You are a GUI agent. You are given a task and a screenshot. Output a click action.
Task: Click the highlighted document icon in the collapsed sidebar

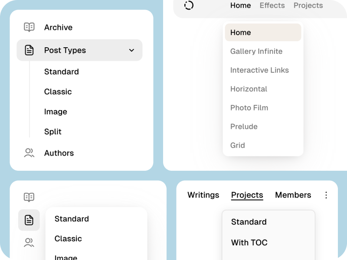pos(29,220)
